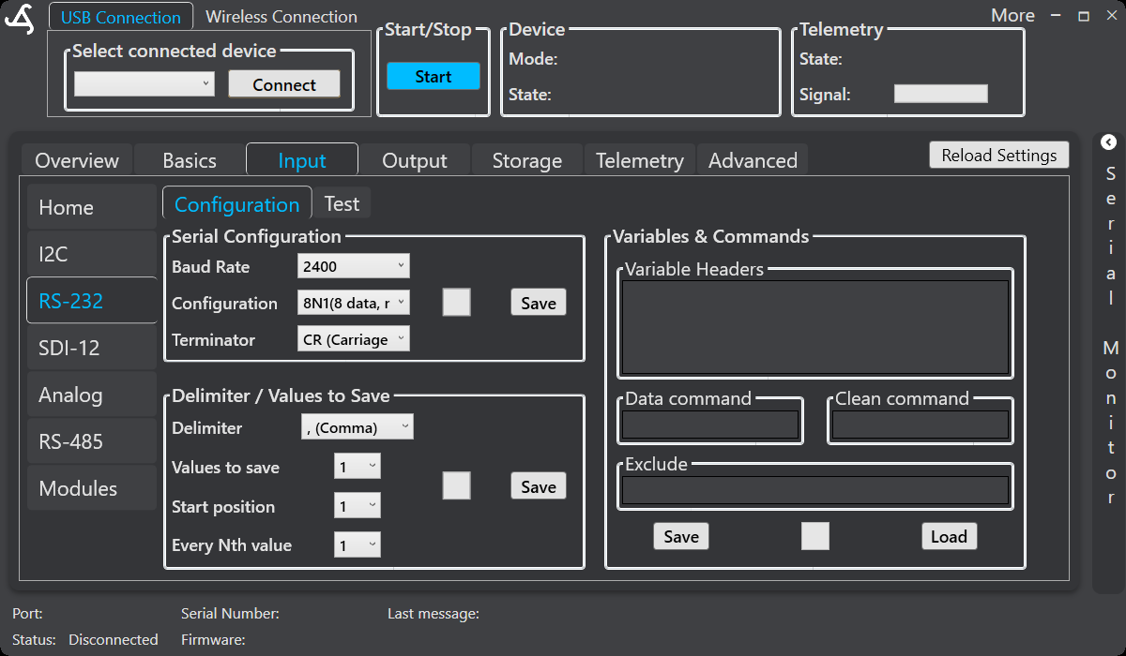Save the Variables & Commands settings
The width and height of the screenshot is (1126, 656).
click(x=681, y=536)
